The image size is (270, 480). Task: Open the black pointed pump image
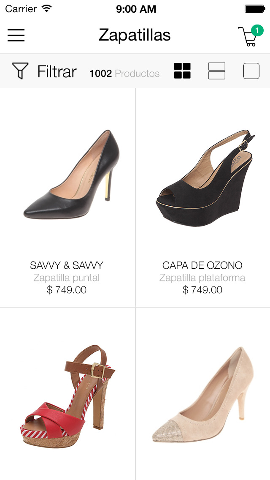(72, 175)
